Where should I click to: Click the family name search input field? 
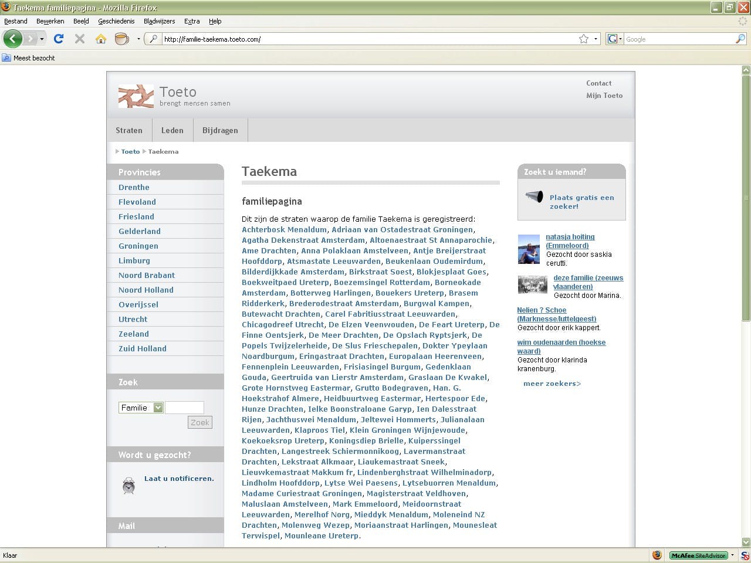coord(184,408)
